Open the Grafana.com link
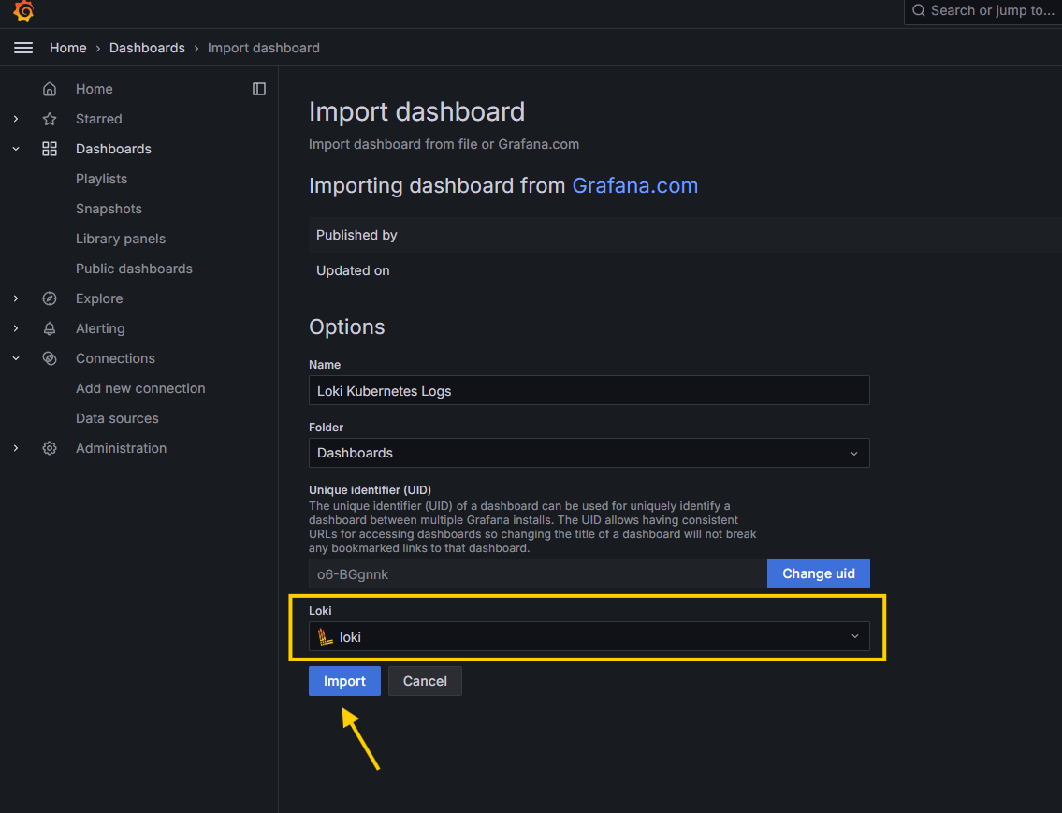Image resolution: width=1062 pixels, height=813 pixels. [634, 185]
